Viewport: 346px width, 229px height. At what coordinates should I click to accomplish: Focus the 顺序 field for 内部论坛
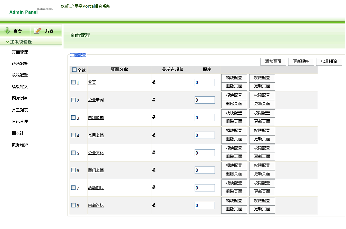[205, 205]
